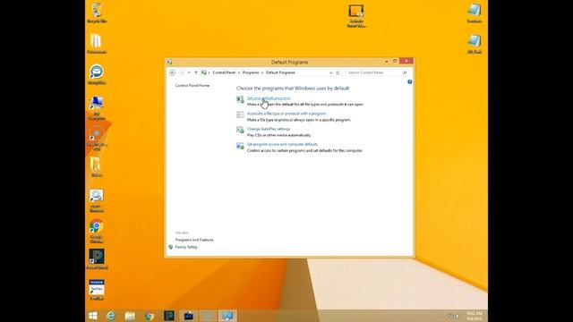Launch Chrome from the taskbar
573x322 pixels.
150,316
